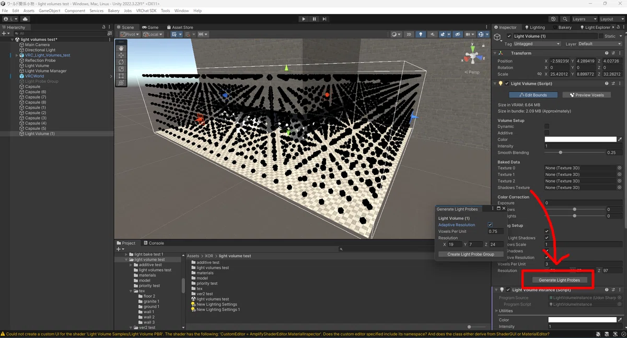Open the scene camera settings icon
The width and height of the screenshot is (627, 338).
[x=469, y=34]
